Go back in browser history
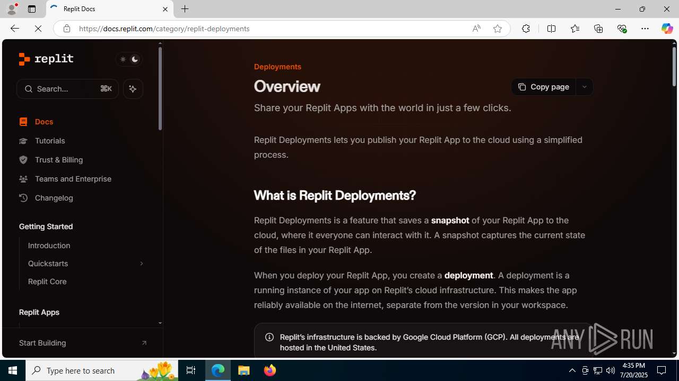The width and height of the screenshot is (679, 381). (14, 29)
